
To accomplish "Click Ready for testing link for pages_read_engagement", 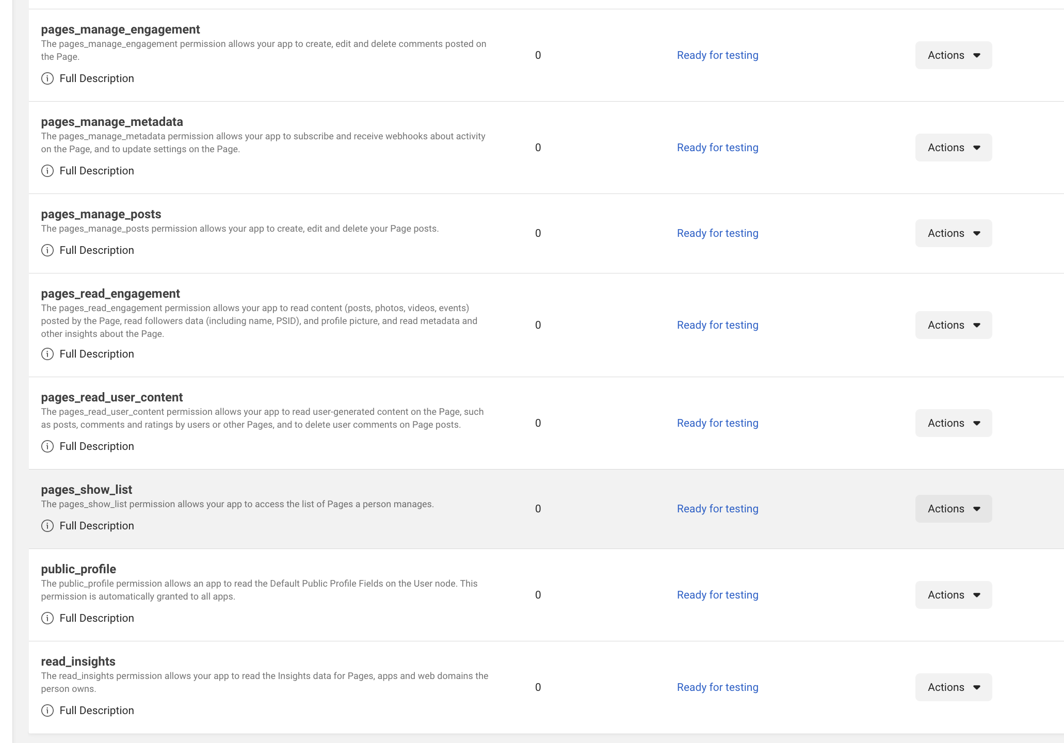I will tap(718, 325).
